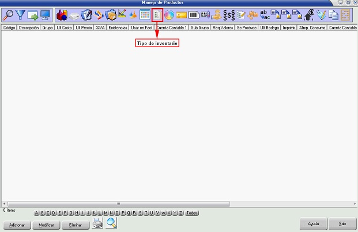Open the calendar grid icon
The width and height of the screenshot is (358, 232).
tap(145, 15)
